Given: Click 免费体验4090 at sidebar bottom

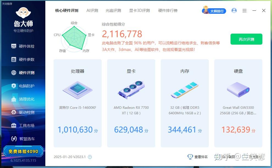Looking at the screenshot, I should pos(23,151).
